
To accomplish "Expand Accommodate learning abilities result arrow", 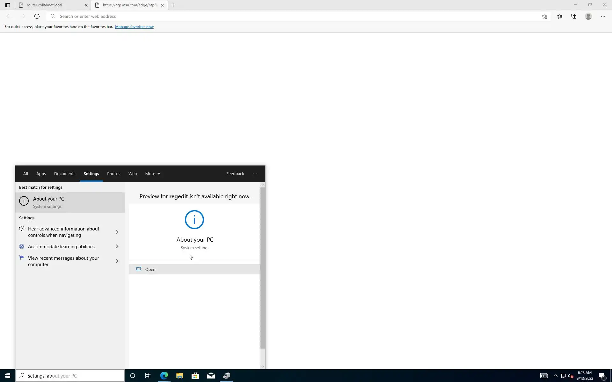I will pyautogui.click(x=117, y=246).
